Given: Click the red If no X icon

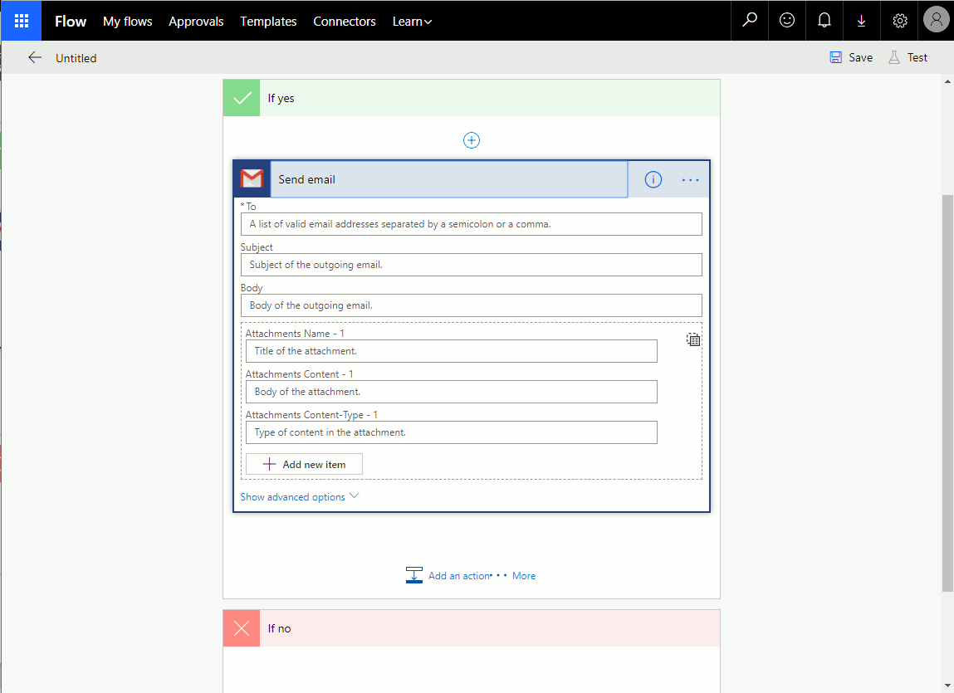Looking at the screenshot, I should click(x=242, y=628).
